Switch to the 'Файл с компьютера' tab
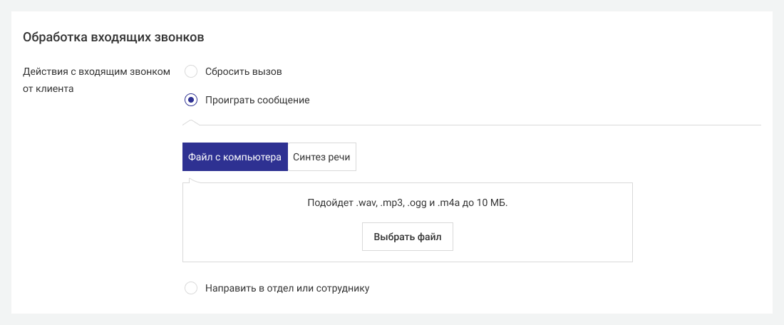The height and width of the screenshot is (325, 784). tap(235, 157)
